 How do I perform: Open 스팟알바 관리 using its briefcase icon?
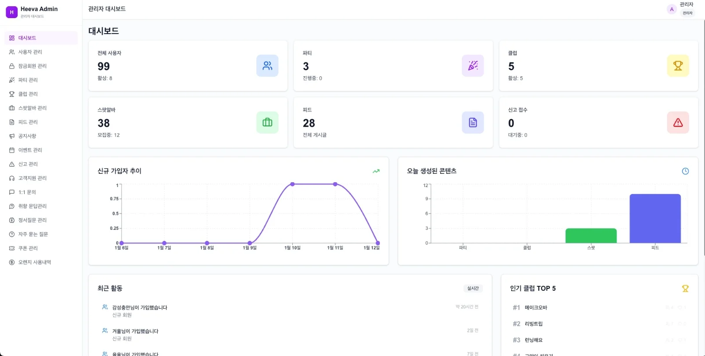tap(12, 108)
